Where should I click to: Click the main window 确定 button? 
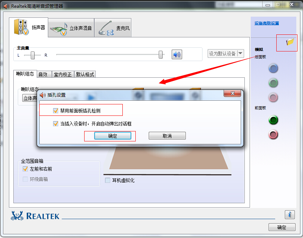[282, 227]
